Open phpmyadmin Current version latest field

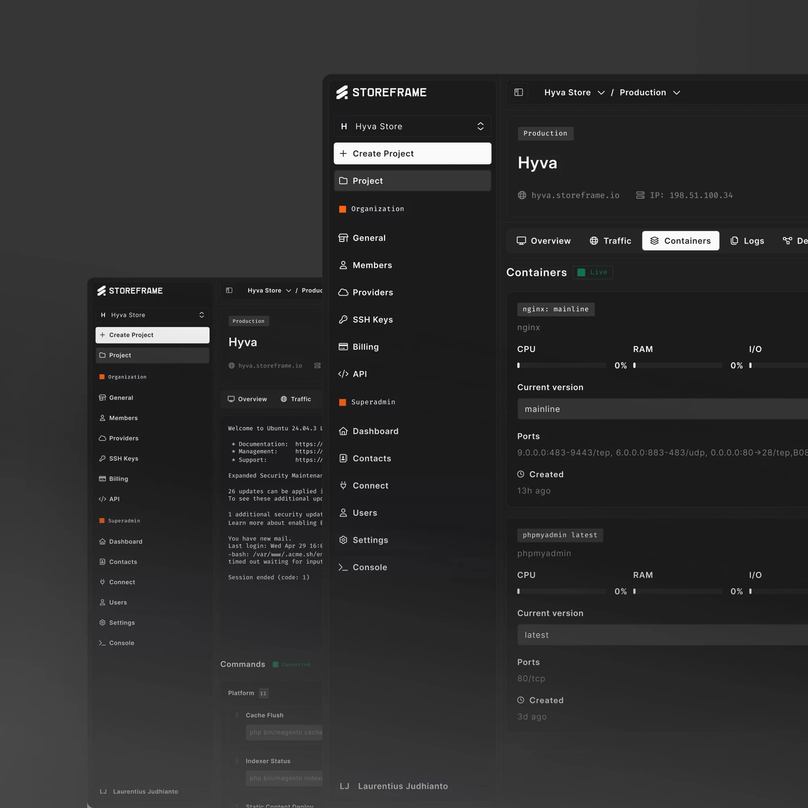click(663, 635)
